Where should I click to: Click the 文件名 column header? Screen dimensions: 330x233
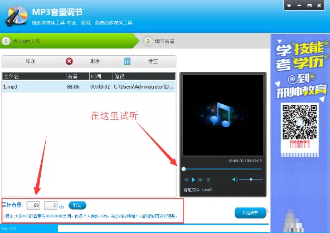coord(34,76)
